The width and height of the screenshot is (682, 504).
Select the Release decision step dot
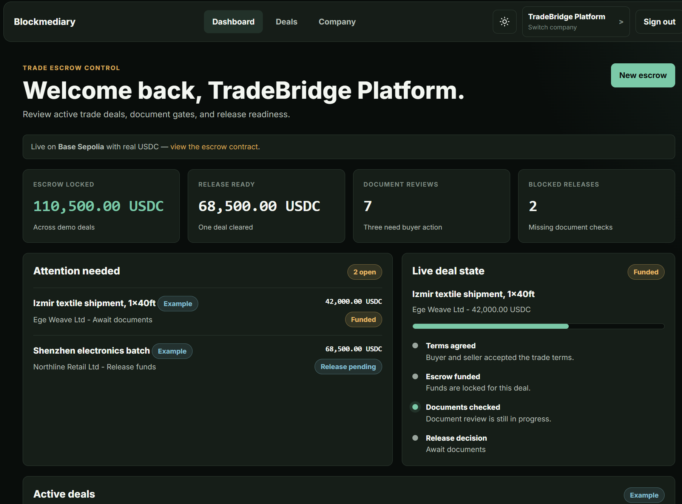pos(415,438)
